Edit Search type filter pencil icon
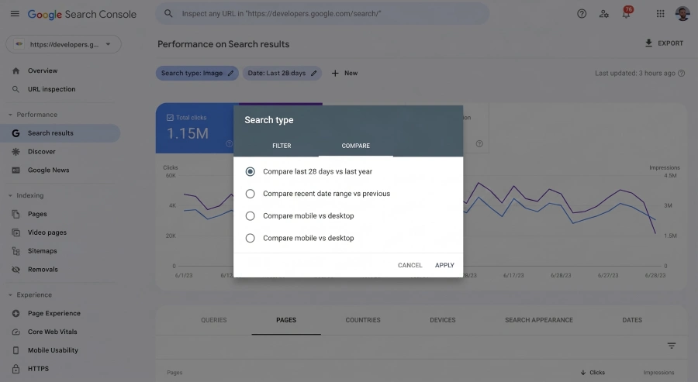This screenshot has width=698, height=382. point(230,74)
